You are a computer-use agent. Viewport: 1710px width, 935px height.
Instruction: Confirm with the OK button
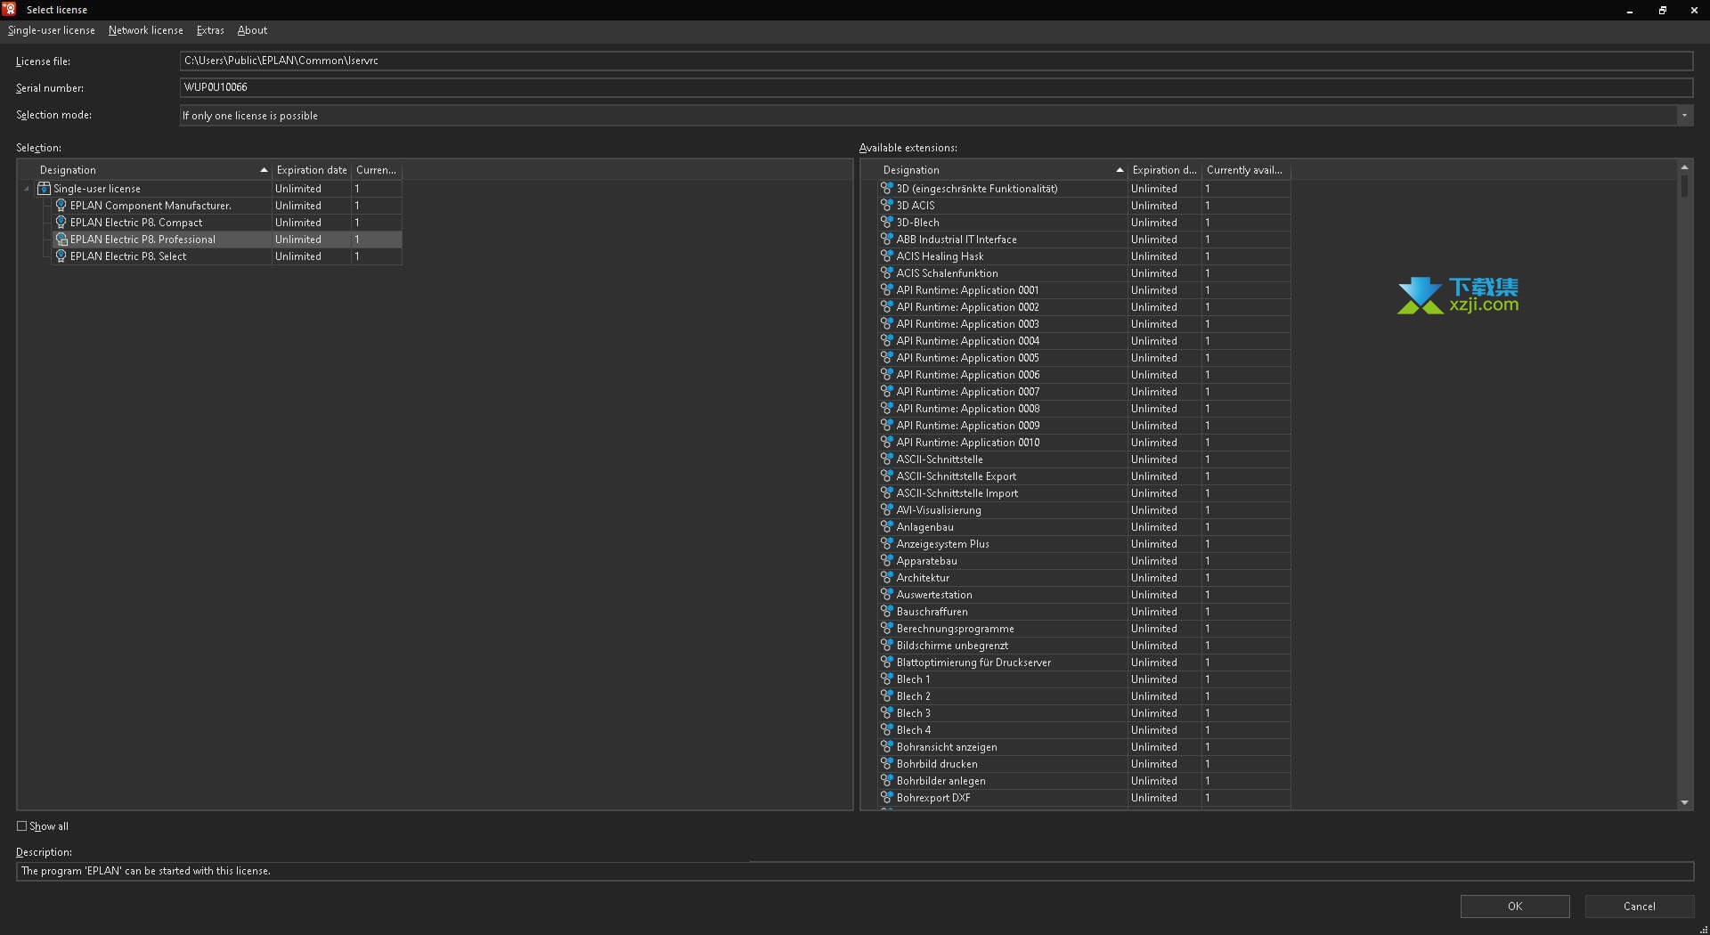click(x=1514, y=907)
